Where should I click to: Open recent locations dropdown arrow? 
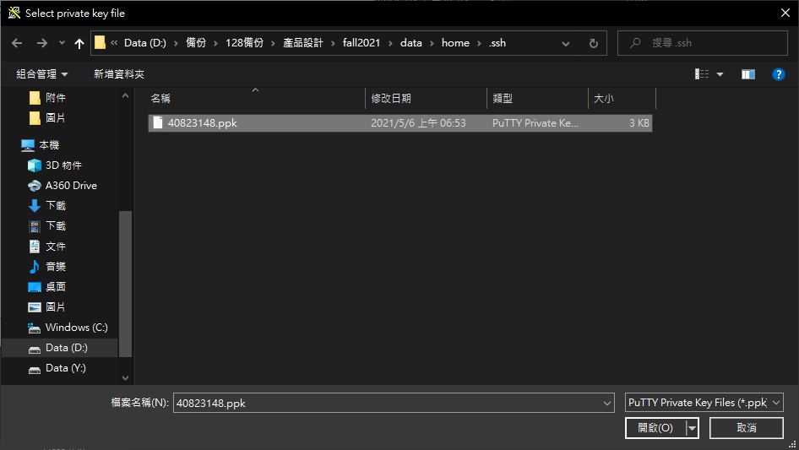click(x=62, y=43)
